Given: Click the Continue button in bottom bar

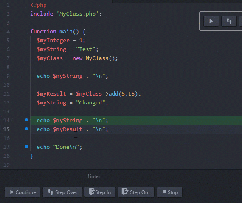Looking at the screenshot, I should (x=23, y=192).
